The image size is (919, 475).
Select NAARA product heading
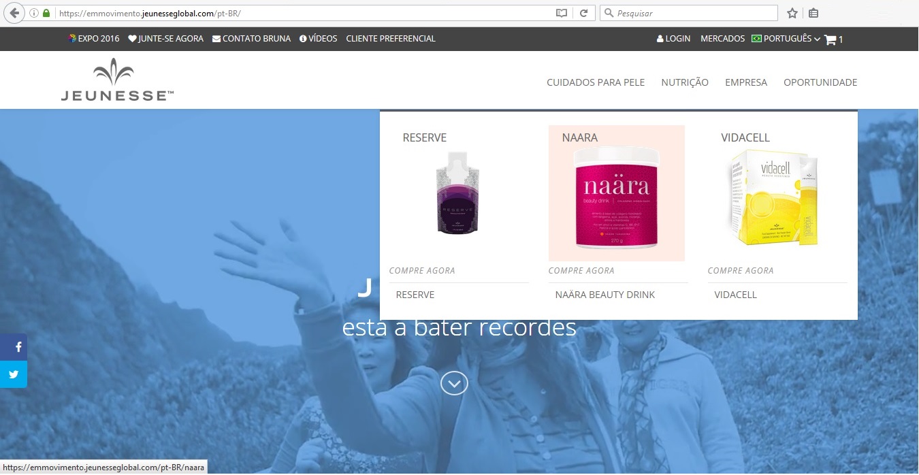pos(580,137)
